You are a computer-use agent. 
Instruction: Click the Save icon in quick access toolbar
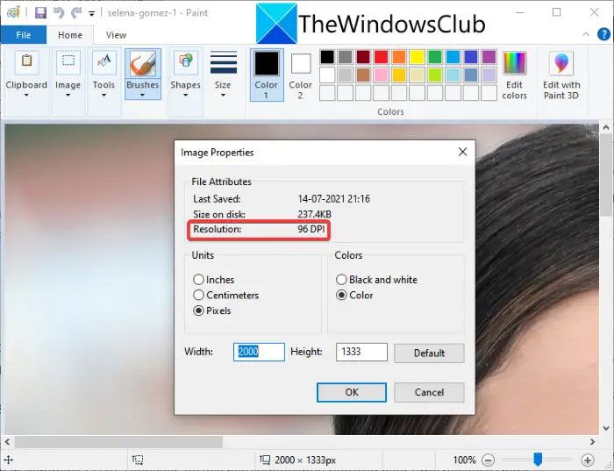(40, 13)
